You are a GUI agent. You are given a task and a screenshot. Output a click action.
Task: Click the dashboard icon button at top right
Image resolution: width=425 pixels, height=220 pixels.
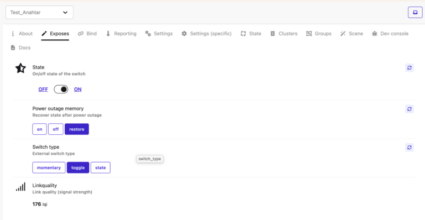[415, 13]
